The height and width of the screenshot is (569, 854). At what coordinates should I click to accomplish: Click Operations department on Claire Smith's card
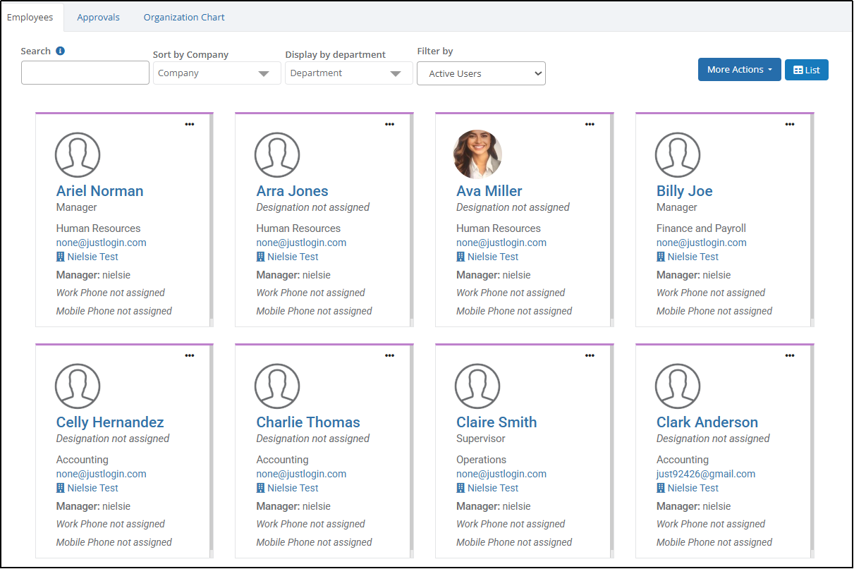(x=482, y=460)
